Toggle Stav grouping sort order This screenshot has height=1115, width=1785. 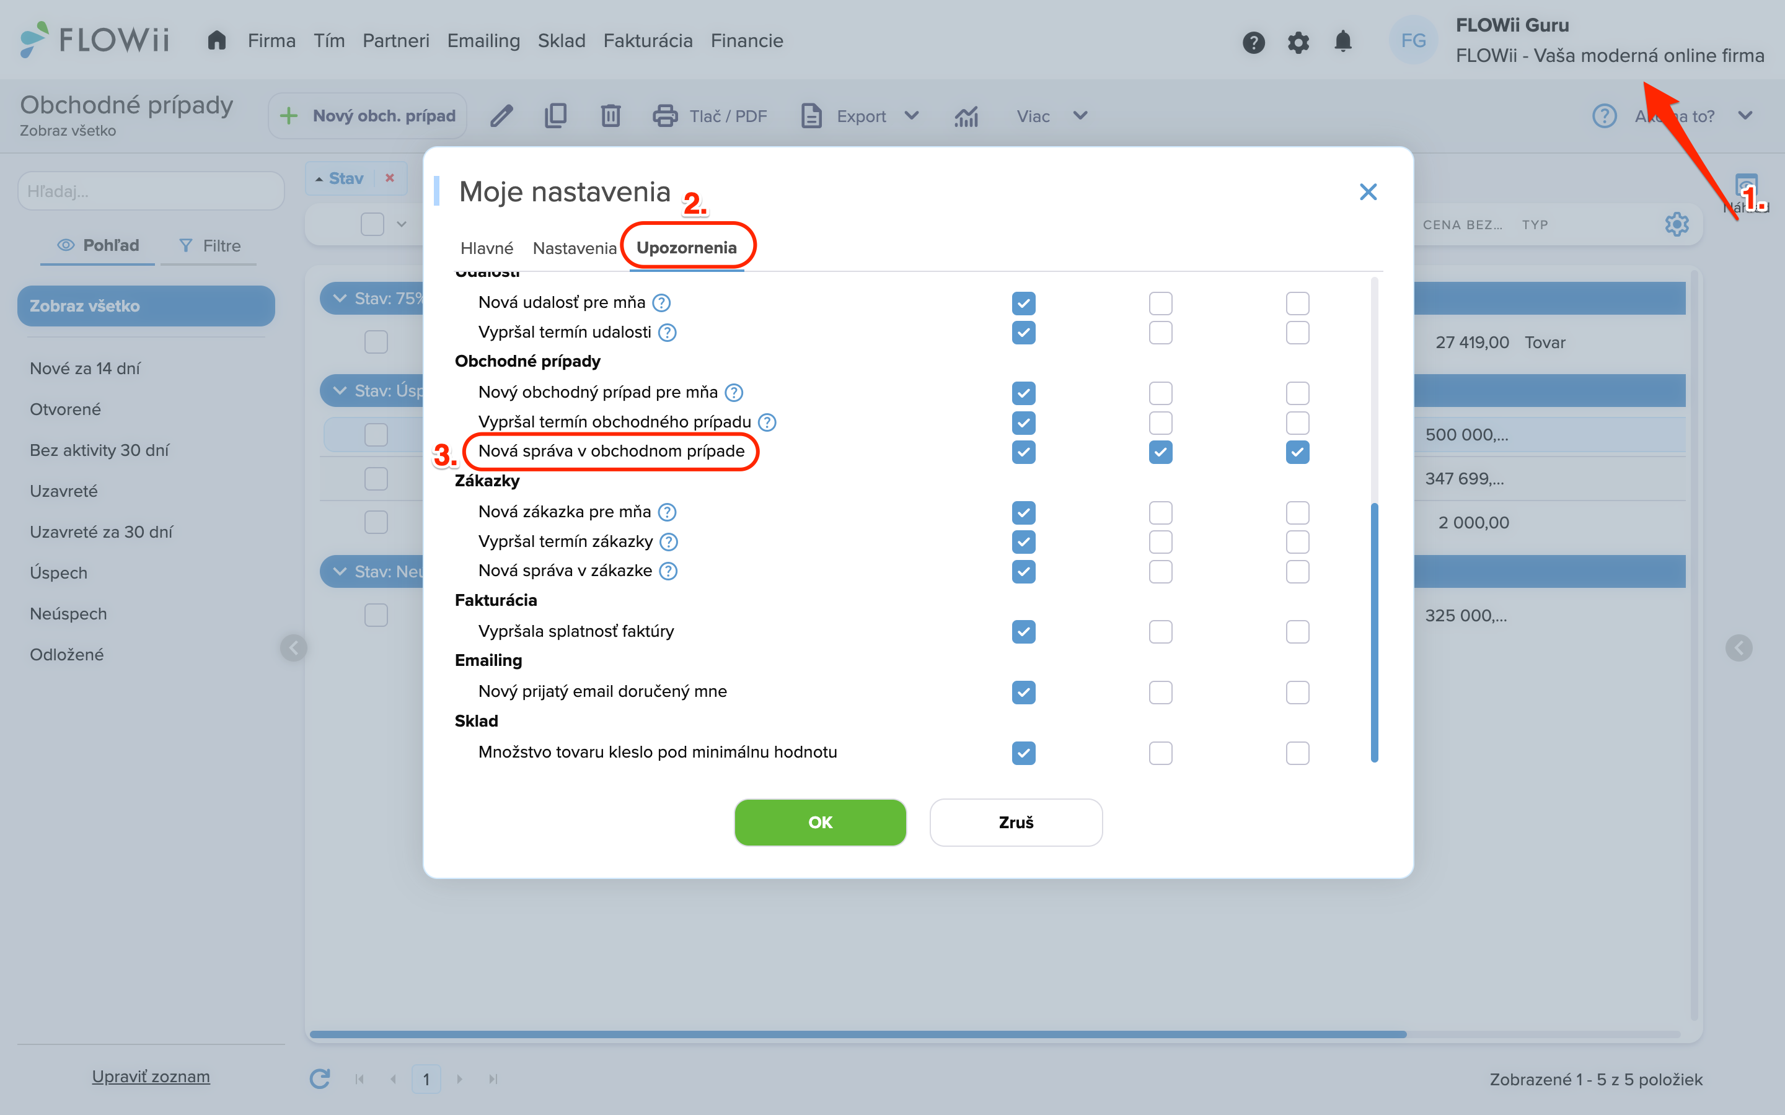340,178
